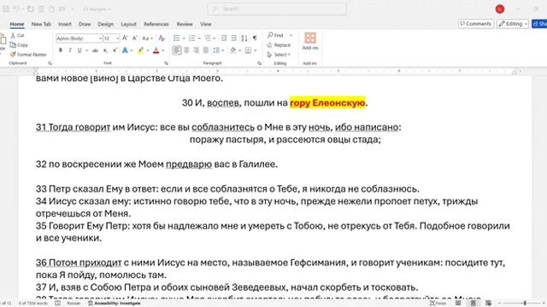Apply the red font color
547x307 pixels.
pyautogui.click(x=156, y=50)
